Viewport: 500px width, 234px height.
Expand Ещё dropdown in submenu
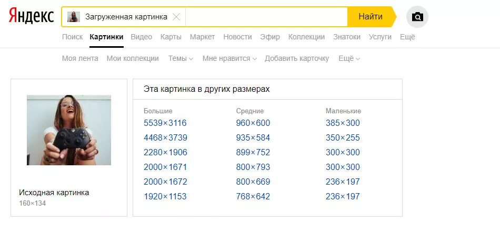[349, 59]
